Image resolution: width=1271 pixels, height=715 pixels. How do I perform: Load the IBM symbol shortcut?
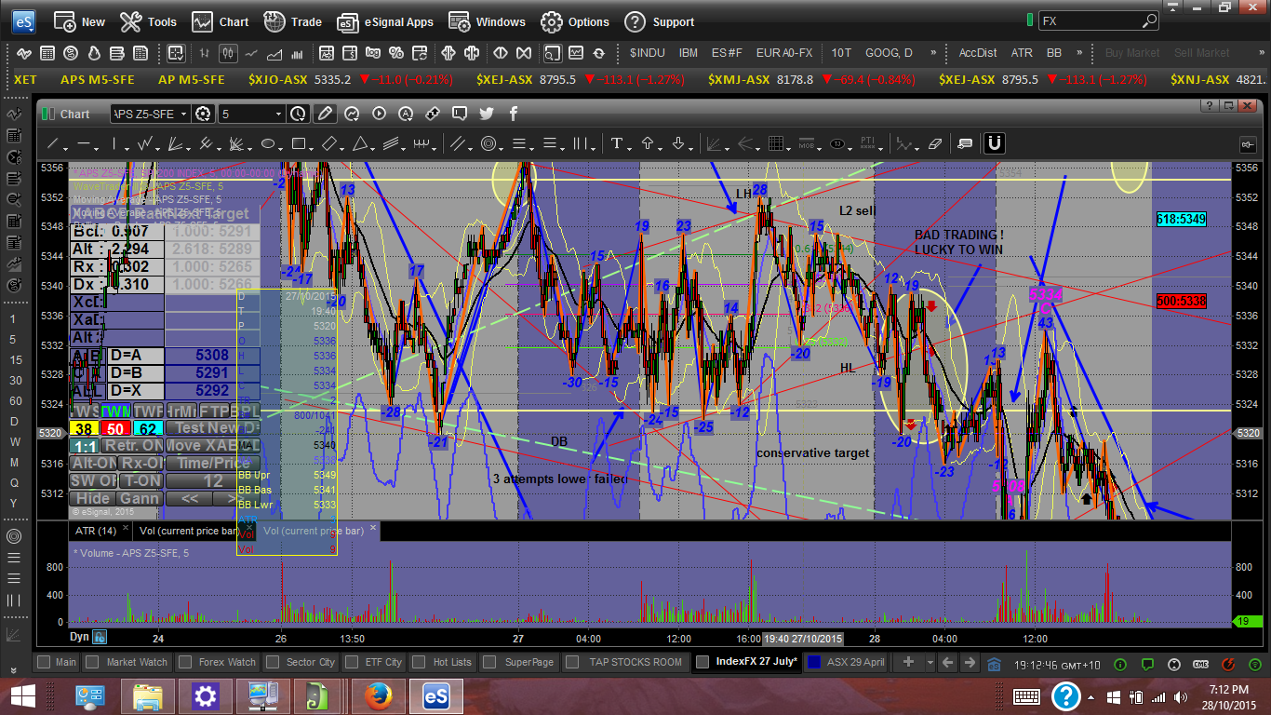click(x=689, y=53)
